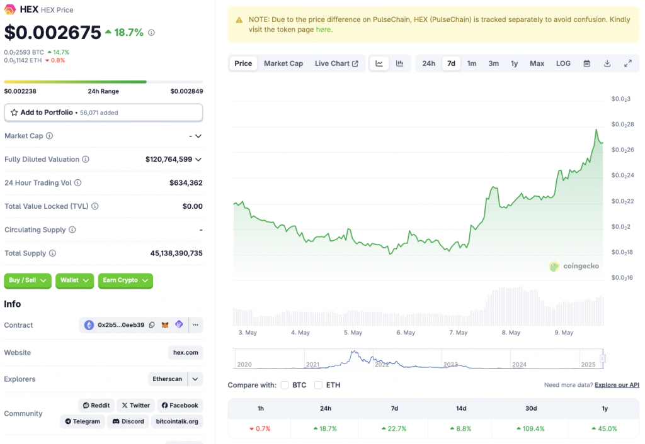The image size is (645, 444).
Task: Open the Live Chart tab
Action: [x=336, y=64]
